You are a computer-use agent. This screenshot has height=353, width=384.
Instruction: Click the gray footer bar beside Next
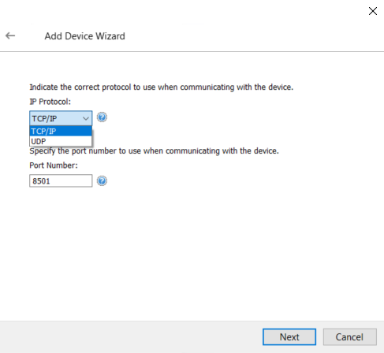click(132, 336)
